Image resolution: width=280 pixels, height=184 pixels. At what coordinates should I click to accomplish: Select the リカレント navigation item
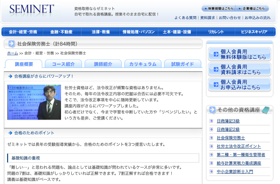[x=215, y=31]
